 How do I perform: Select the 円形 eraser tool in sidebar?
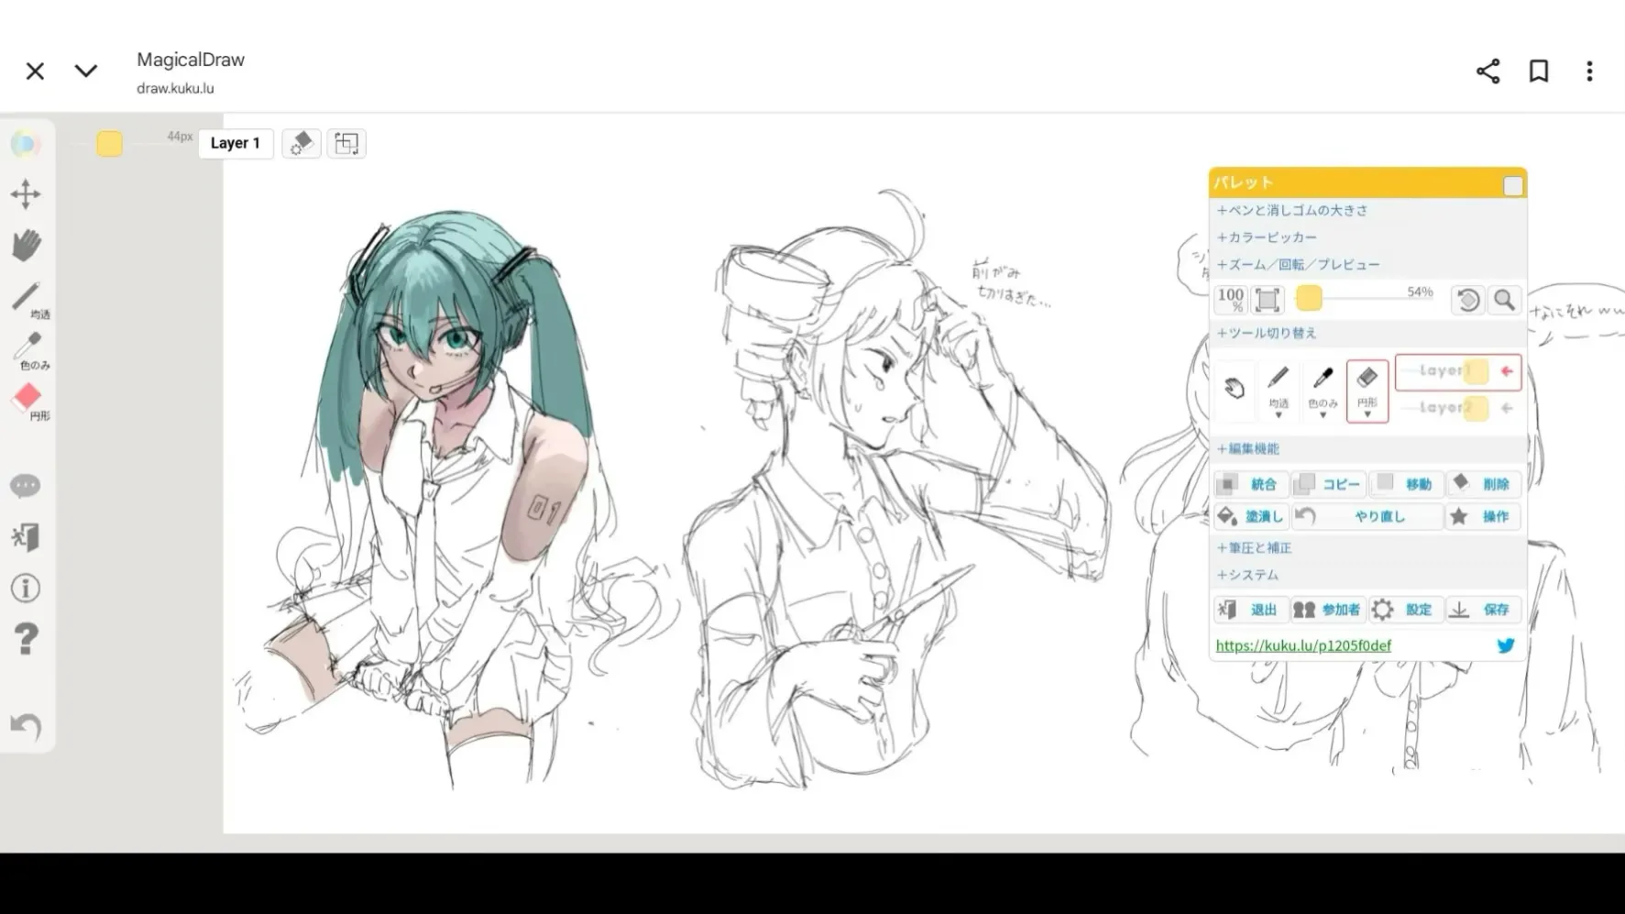point(28,401)
